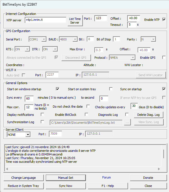Enable Synchronization Log checkbox

(x=42, y=122)
